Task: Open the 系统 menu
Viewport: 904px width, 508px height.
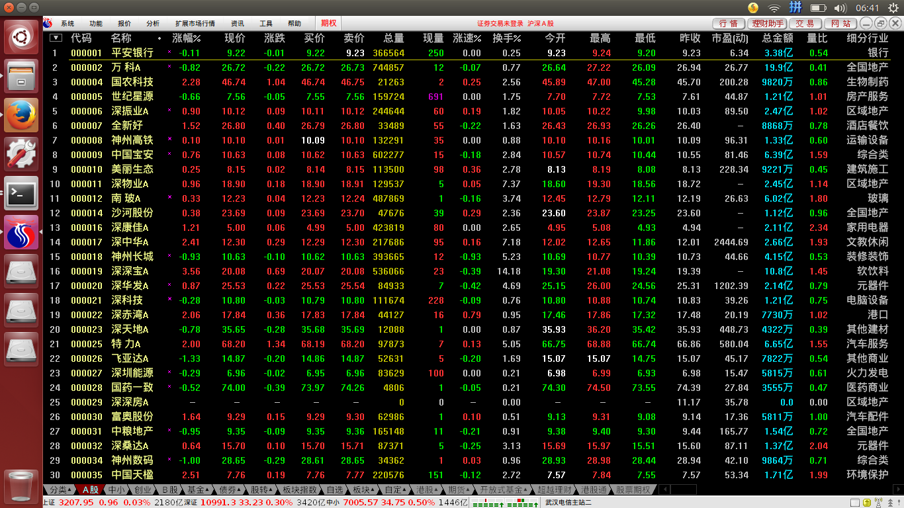Action: (68, 24)
